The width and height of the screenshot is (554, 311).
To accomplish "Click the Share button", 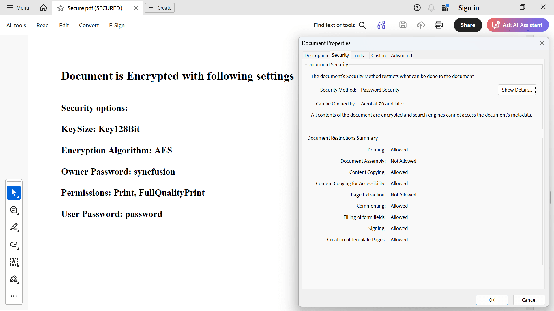I will (x=468, y=25).
